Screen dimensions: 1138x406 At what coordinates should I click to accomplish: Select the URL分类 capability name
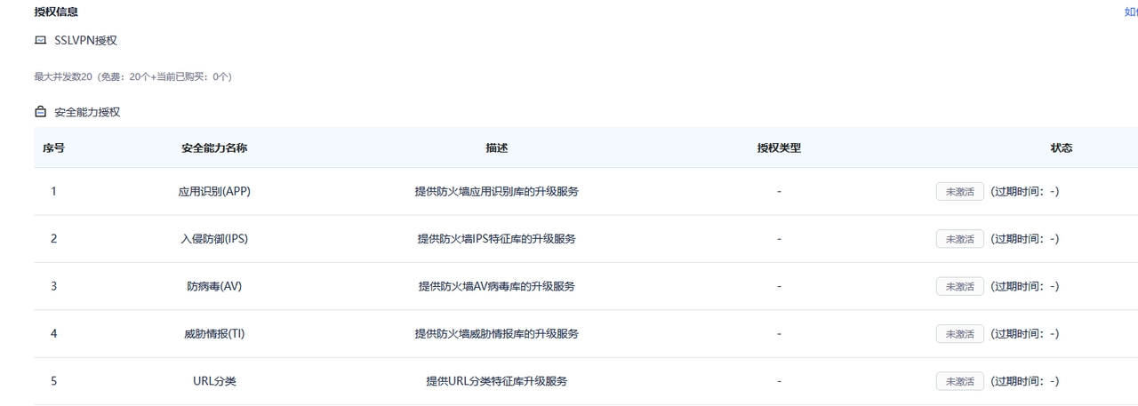pyautogui.click(x=214, y=381)
